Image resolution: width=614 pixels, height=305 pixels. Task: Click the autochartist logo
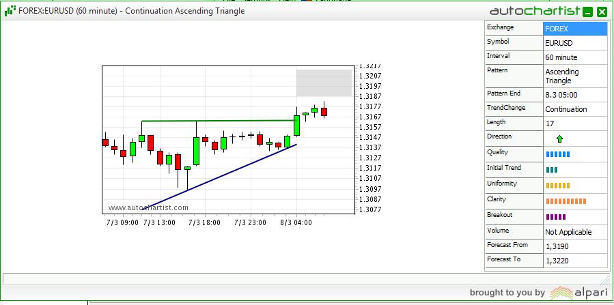(534, 11)
